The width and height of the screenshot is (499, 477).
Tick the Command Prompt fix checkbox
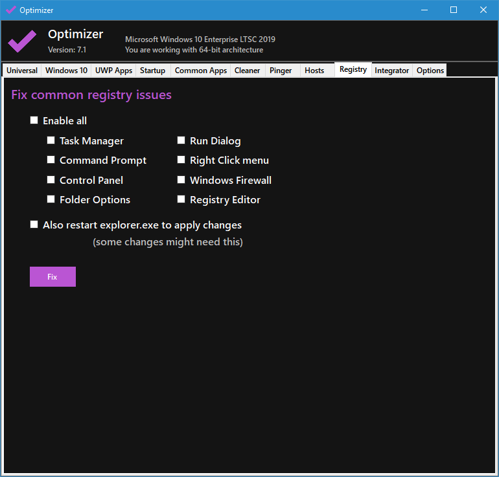[51, 160]
